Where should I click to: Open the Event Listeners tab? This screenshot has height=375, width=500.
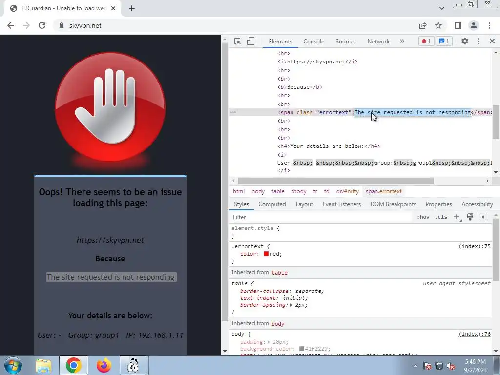point(341,204)
